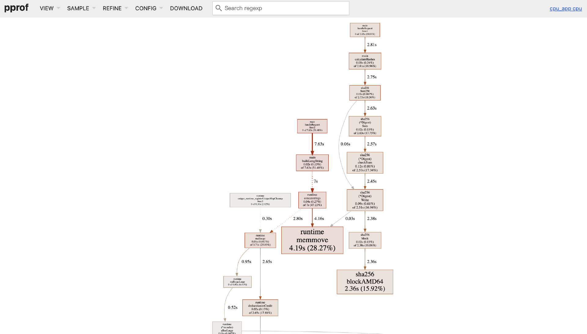The image size is (587, 334).
Task: Click the pprof logo
Action: click(17, 8)
